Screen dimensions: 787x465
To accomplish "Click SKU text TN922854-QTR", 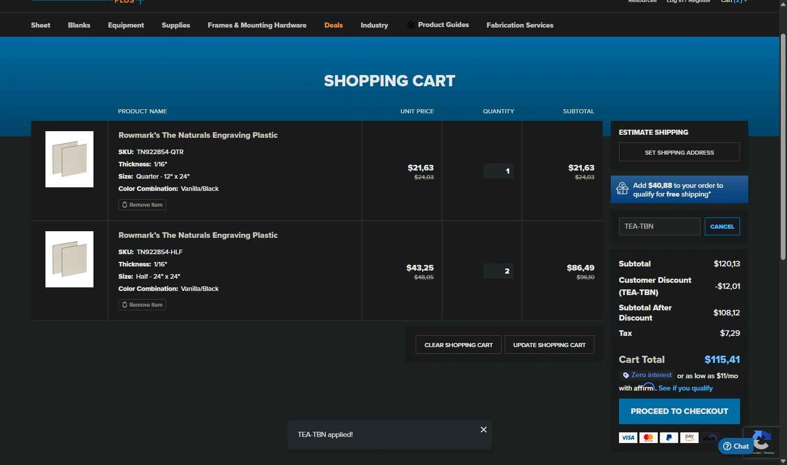I will click(160, 152).
